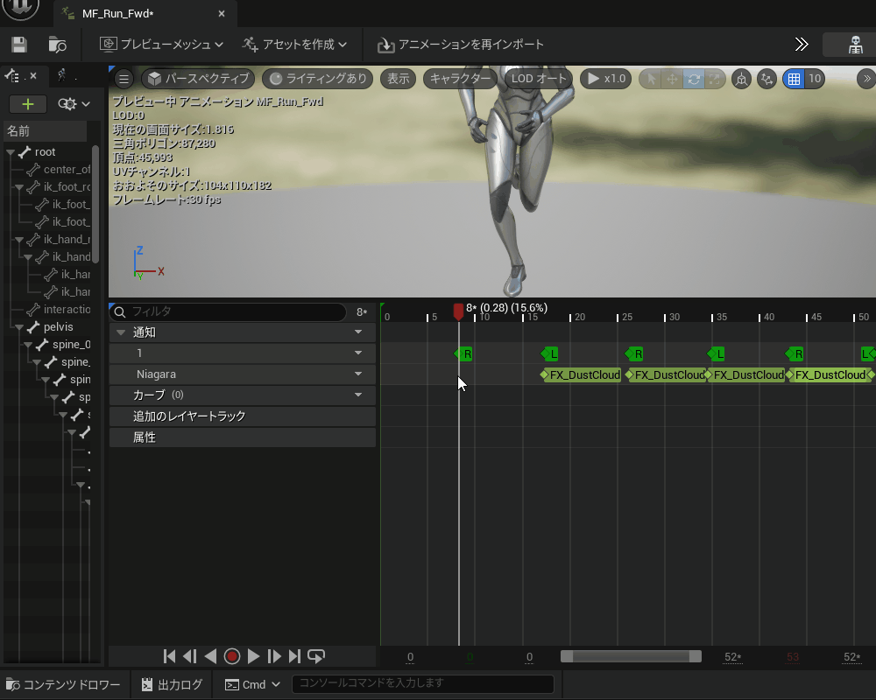Click the console command input field

click(424, 683)
